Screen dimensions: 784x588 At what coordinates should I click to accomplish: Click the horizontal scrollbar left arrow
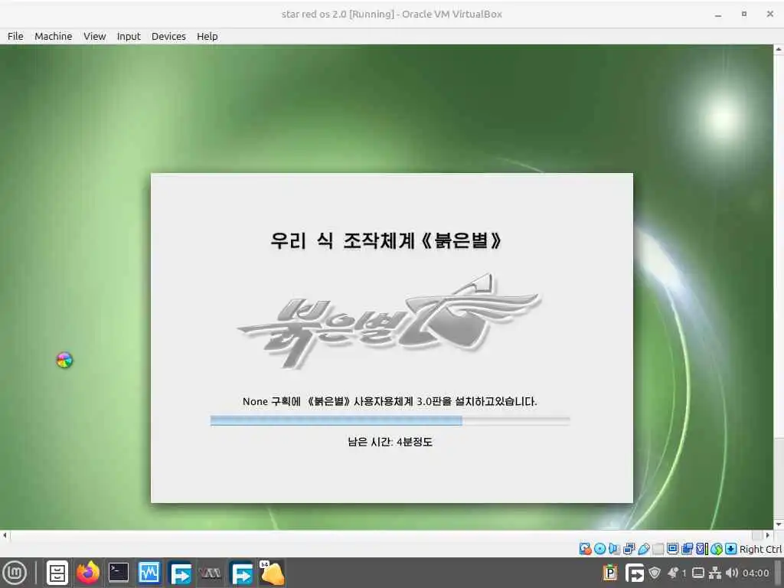coord(5,535)
